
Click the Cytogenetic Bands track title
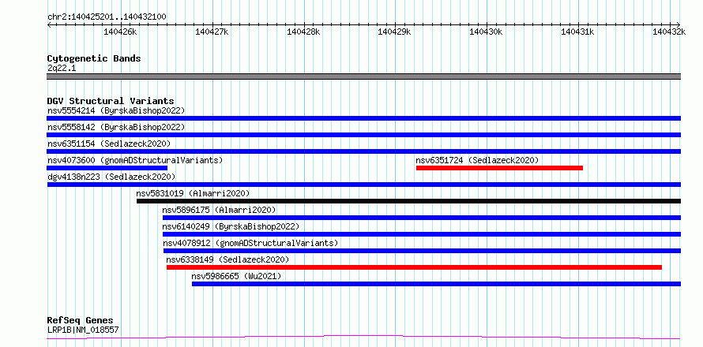(x=94, y=58)
